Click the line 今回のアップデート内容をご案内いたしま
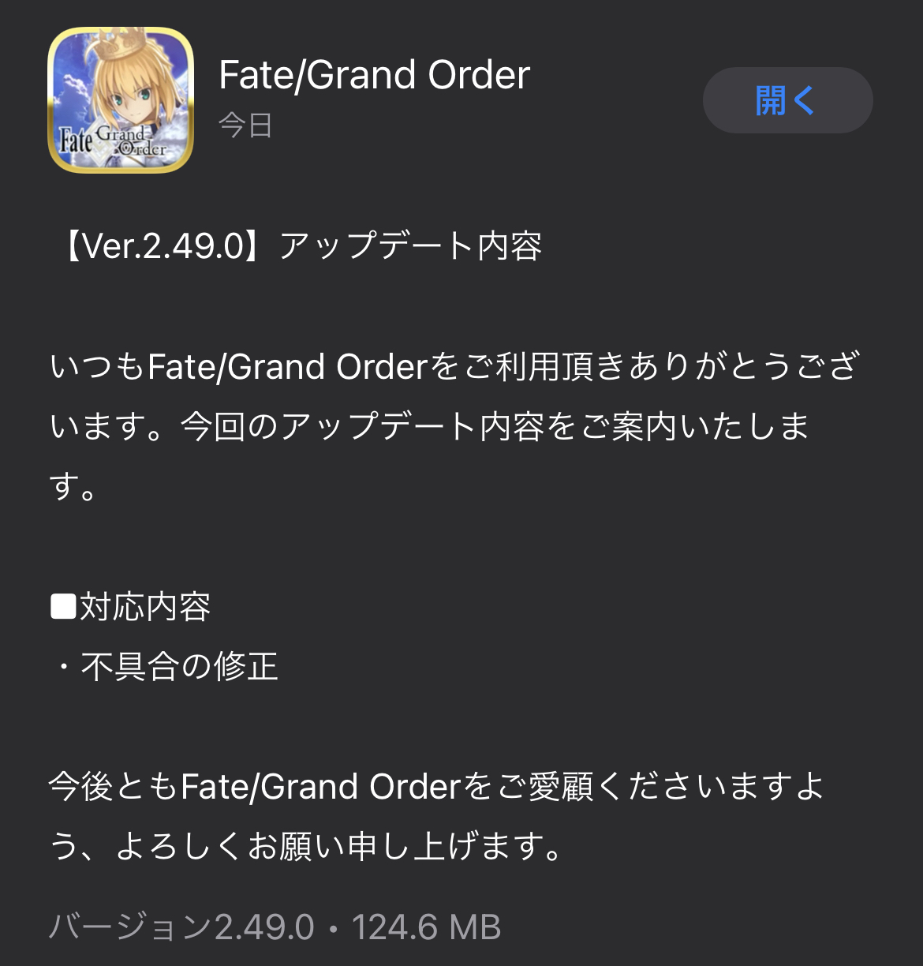The image size is (923, 966). click(495, 427)
